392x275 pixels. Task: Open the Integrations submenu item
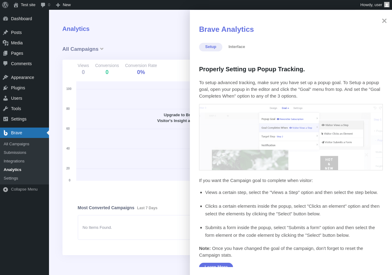click(x=14, y=161)
